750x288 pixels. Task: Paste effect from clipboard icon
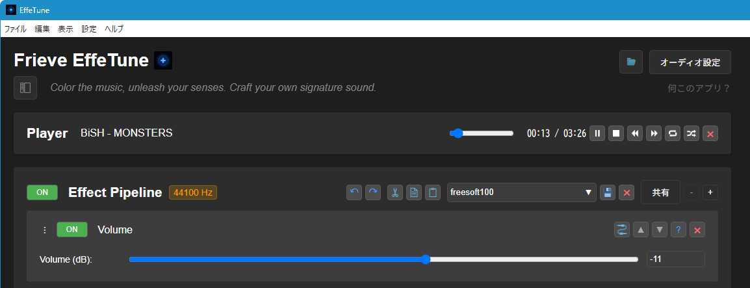point(433,192)
